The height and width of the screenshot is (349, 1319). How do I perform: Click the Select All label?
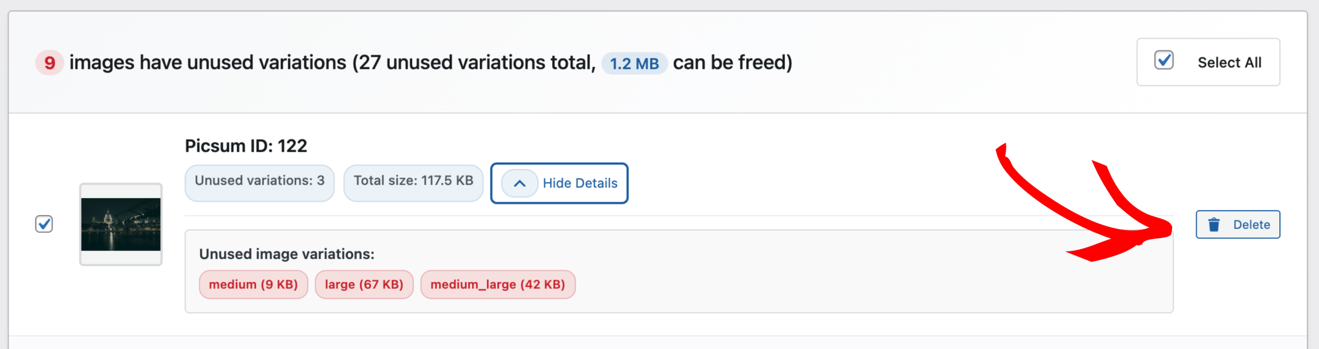pos(1229,63)
